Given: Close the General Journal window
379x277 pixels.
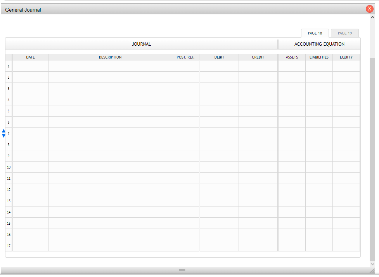Looking at the screenshot, I should click(369, 9).
